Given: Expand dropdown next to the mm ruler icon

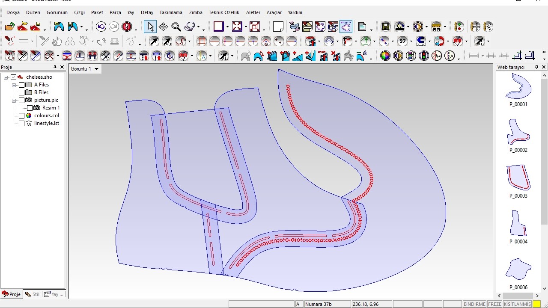Looking at the screenshot, I should coord(445,27).
